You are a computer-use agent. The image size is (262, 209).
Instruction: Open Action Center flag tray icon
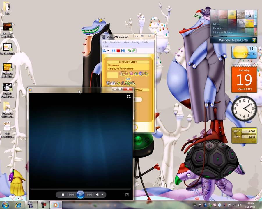(230, 205)
